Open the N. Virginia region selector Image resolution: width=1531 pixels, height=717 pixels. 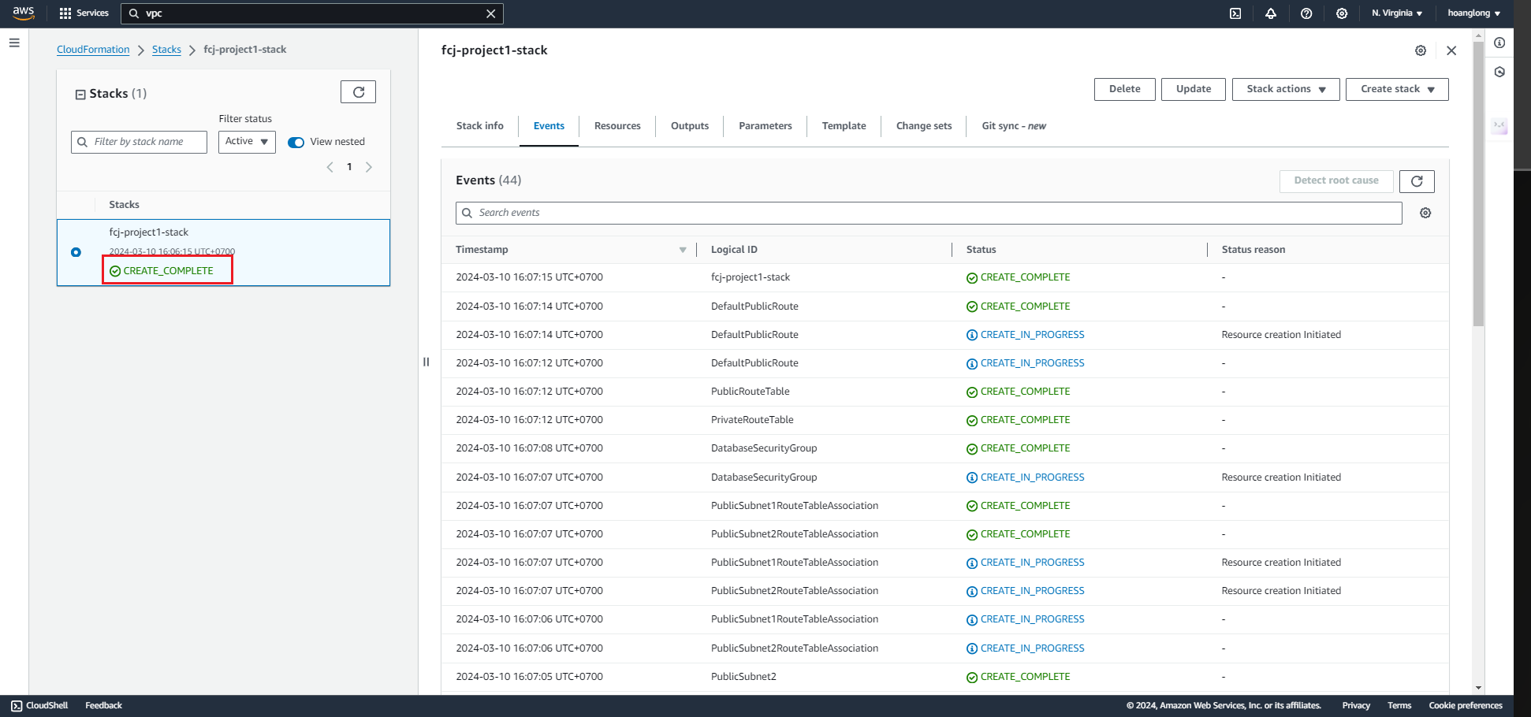[1396, 13]
